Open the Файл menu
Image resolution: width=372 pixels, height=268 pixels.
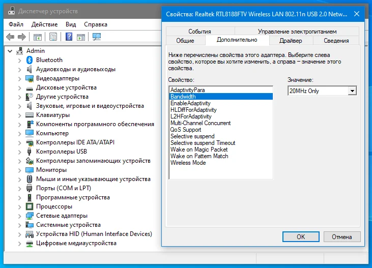(16, 24)
